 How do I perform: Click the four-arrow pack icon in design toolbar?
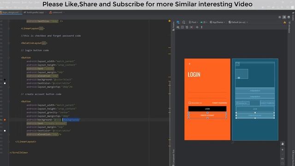(197, 27)
